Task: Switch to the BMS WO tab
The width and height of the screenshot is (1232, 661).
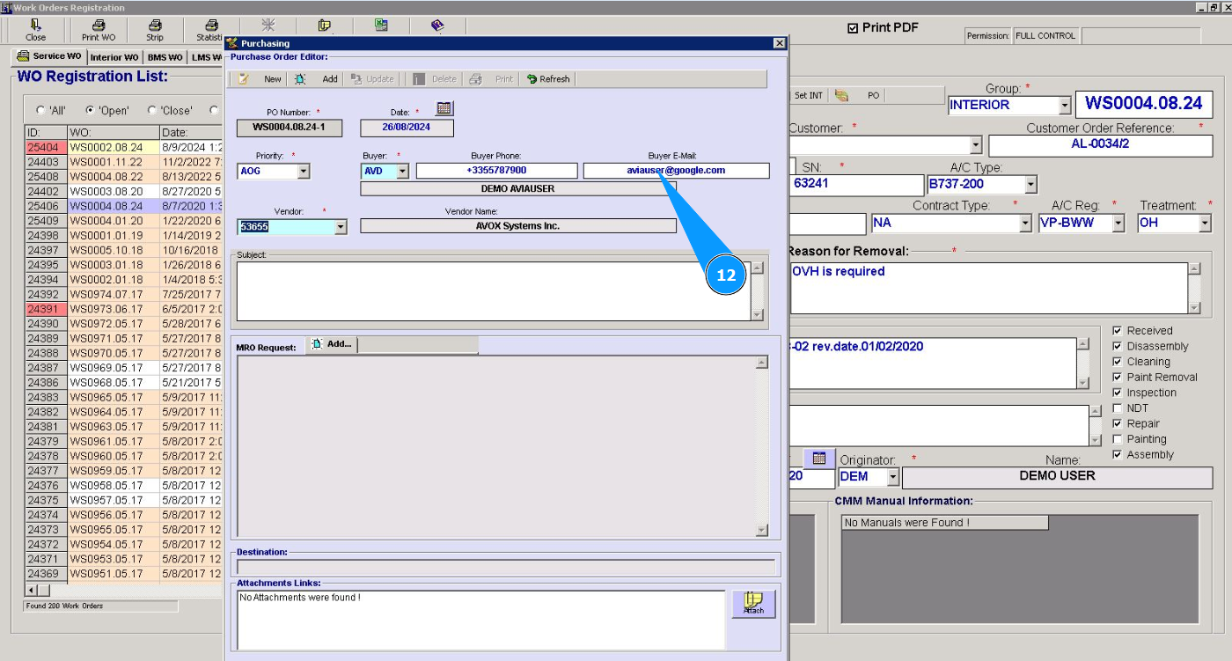Action: (165, 57)
